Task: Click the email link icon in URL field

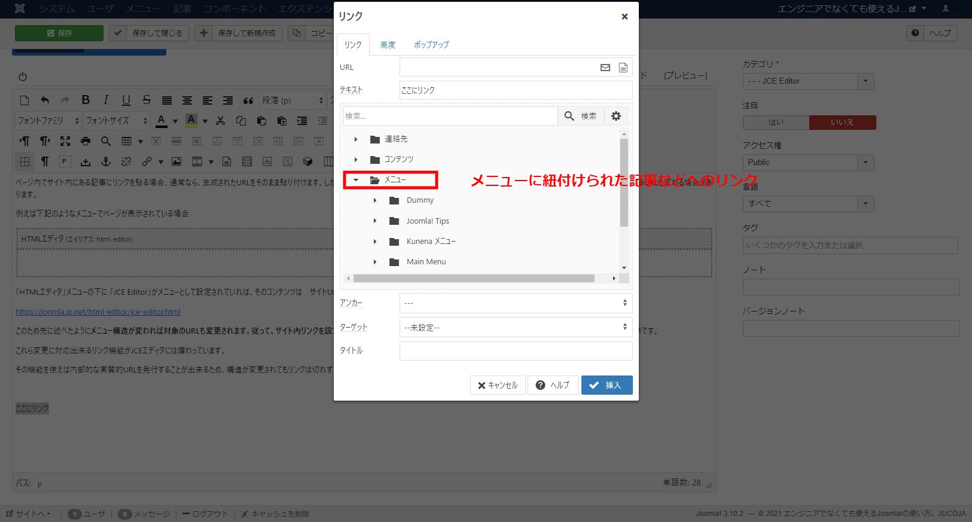Action: [x=605, y=68]
